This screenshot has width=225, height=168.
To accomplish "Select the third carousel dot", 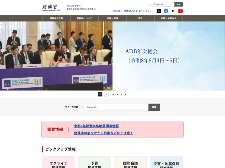I will coord(121,95).
